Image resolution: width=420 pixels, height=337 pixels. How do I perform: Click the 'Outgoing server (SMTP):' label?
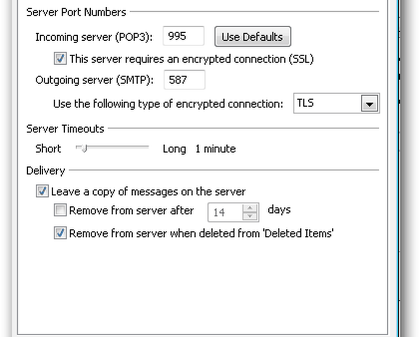tap(94, 80)
